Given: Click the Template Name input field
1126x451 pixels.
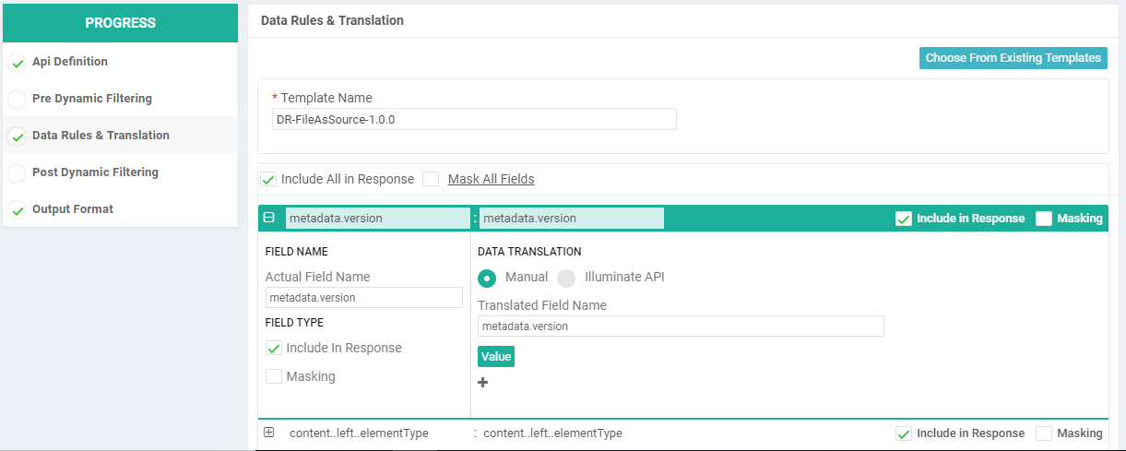Looking at the screenshot, I should point(474,119).
